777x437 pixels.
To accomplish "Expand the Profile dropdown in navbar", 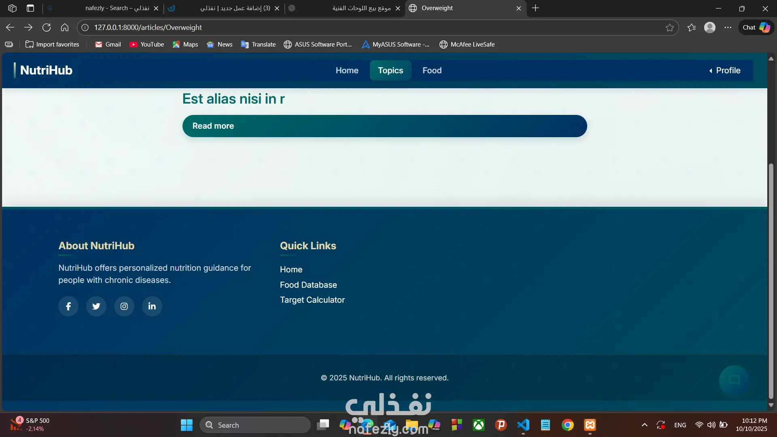I will coord(724,70).
